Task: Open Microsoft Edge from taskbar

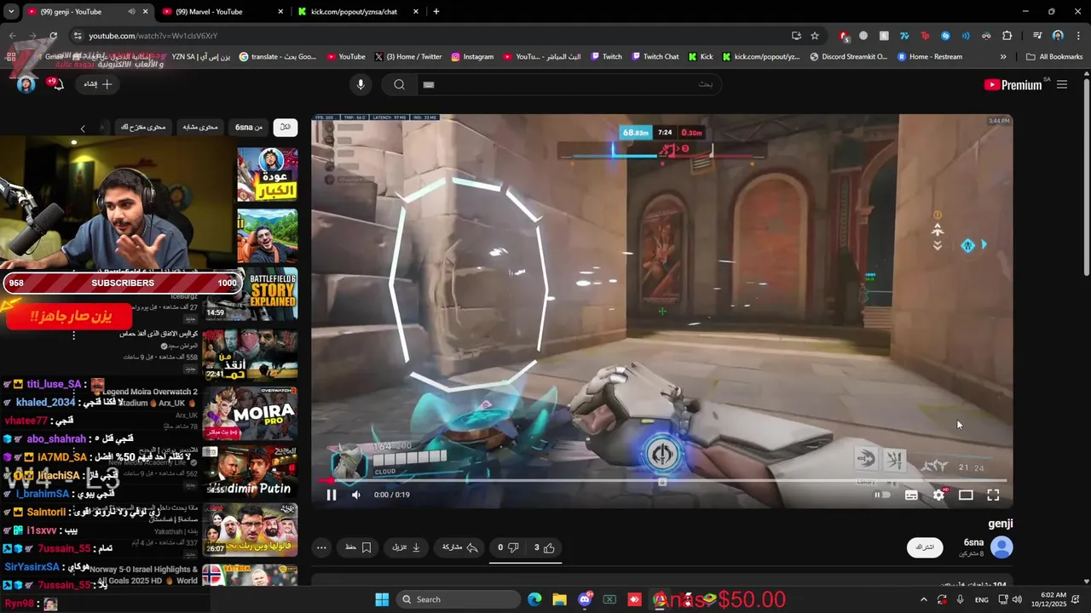Action: tap(534, 599)
